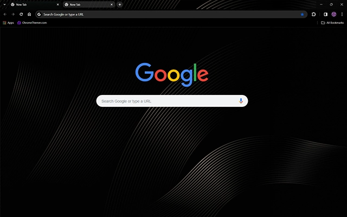The width and height of the screenshot is (347, 217).
Task: Open the Extensions puzzle menu
Action: (313, 14)
